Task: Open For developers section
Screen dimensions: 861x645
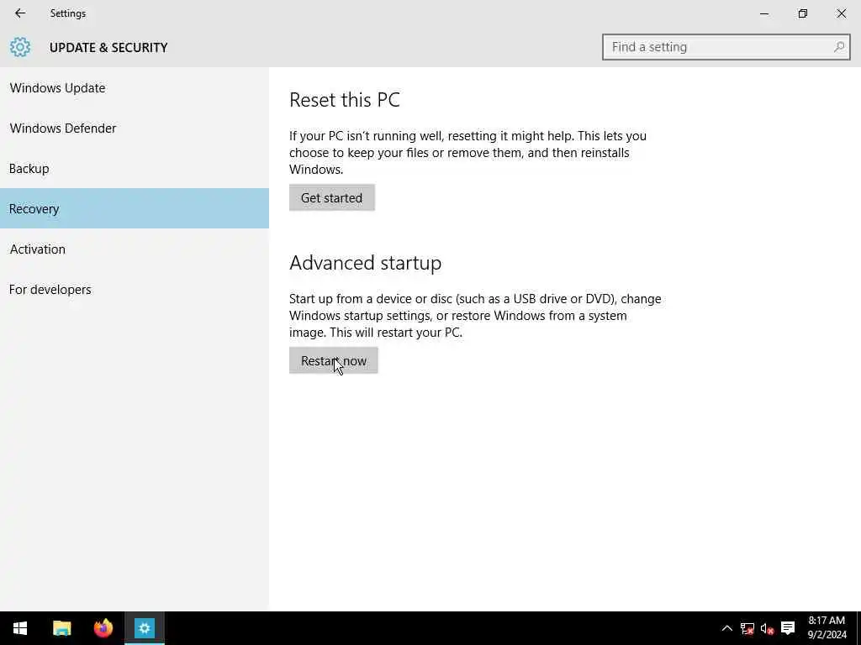Action: [x=135, y=289]
